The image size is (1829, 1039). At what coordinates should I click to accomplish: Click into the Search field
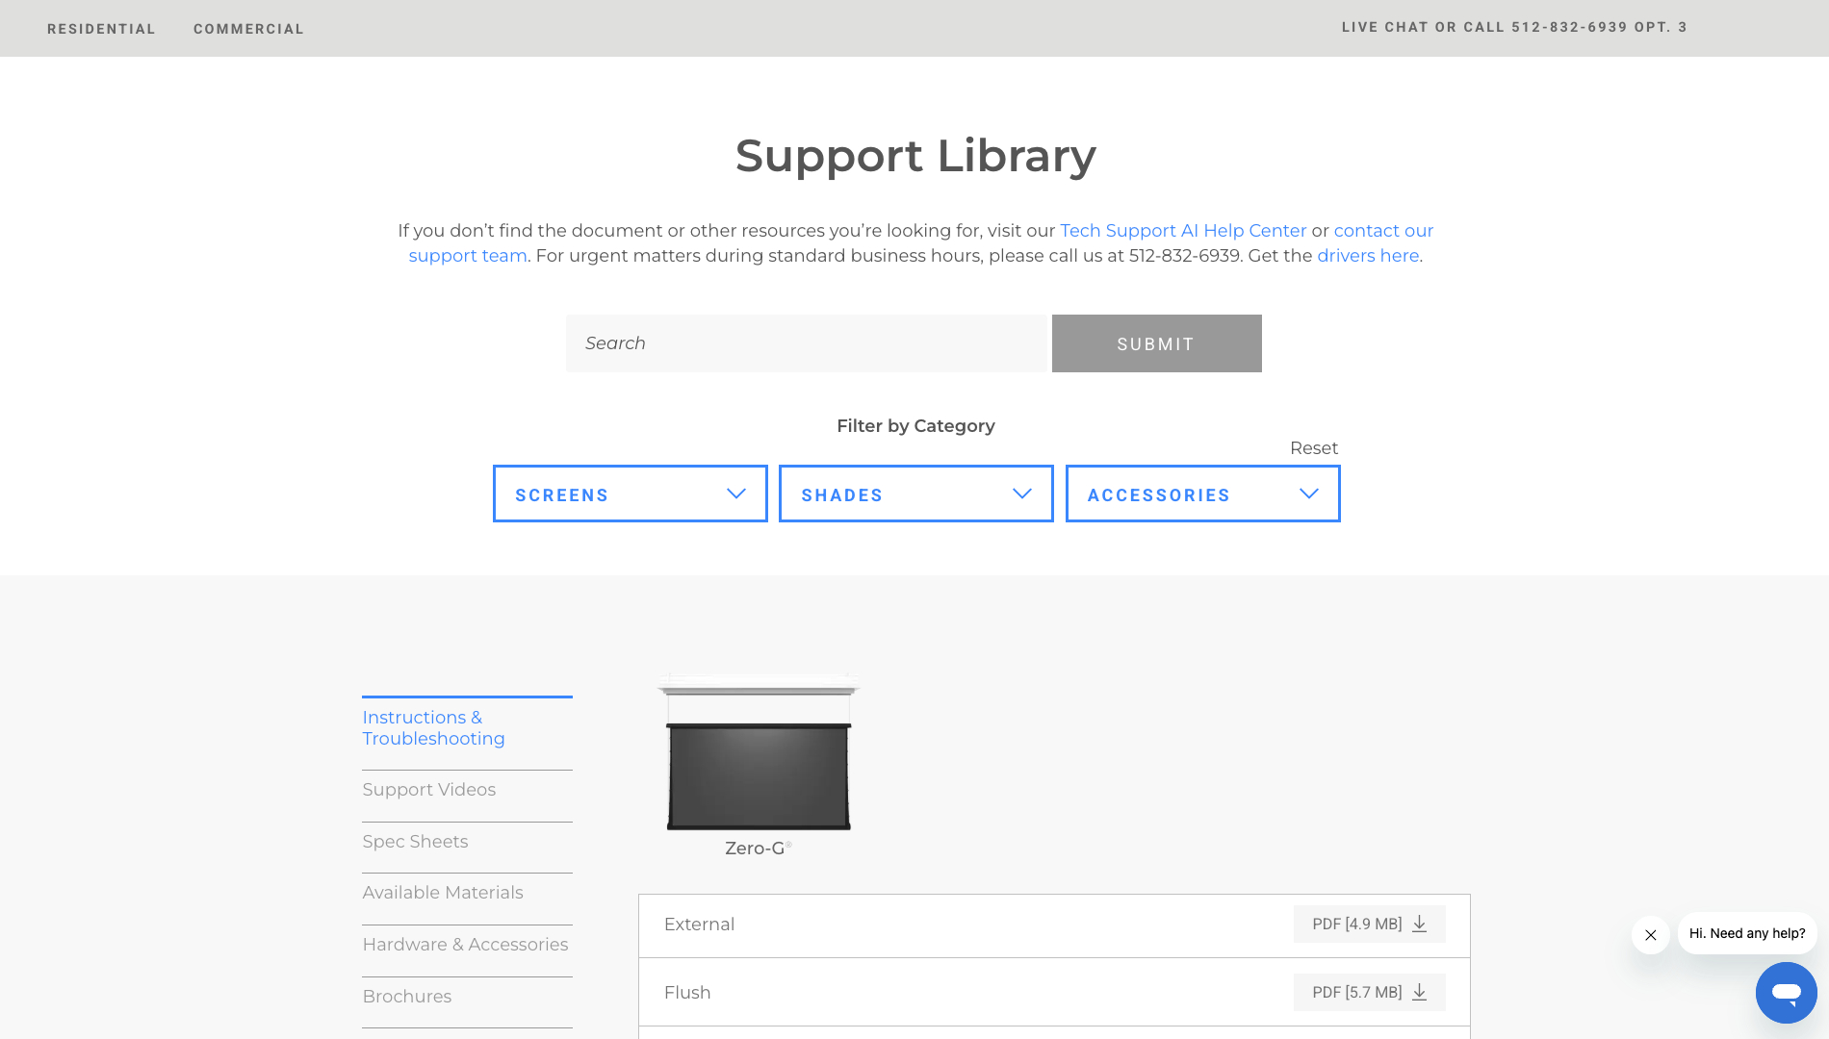[x=806, y=343]
